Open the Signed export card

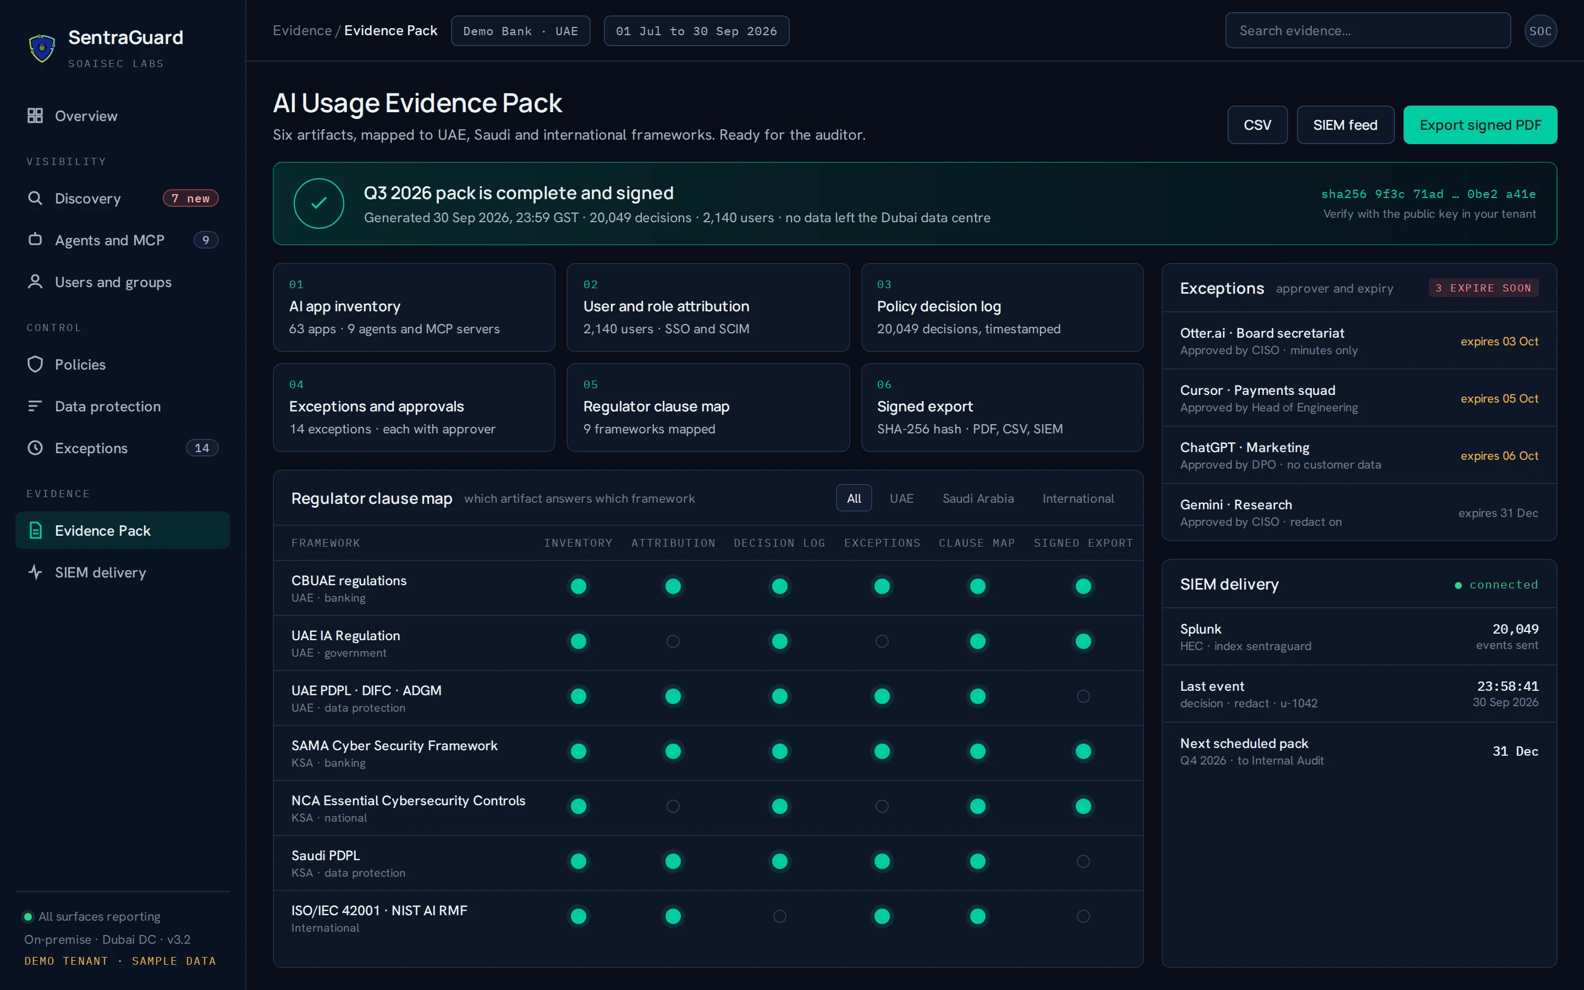click(1002, 407)
